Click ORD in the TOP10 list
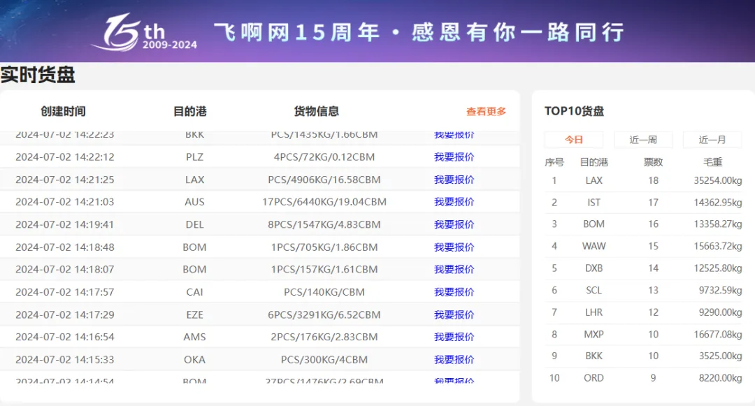755x406 pixels. [594, 378]
